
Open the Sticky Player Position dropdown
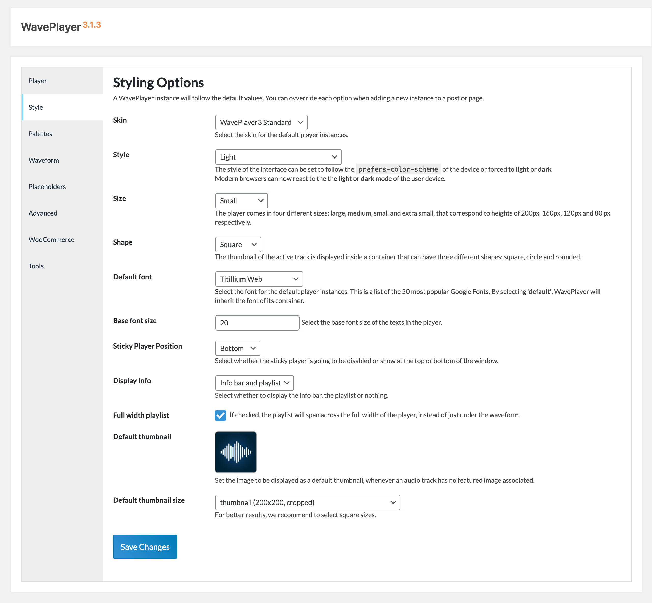pyautogui.click(x=237, y=348)
